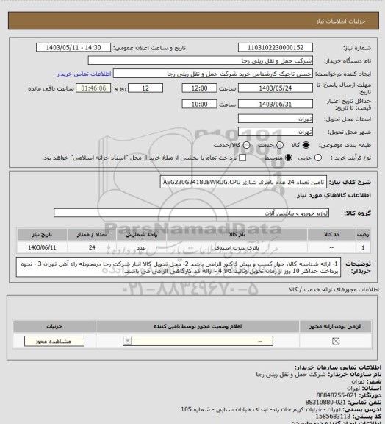Select the خدمت radio button
The image size is (385, 424).
(x=280, y=145)
